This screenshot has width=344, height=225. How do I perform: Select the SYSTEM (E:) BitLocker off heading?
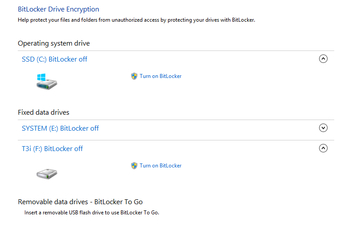60,128
